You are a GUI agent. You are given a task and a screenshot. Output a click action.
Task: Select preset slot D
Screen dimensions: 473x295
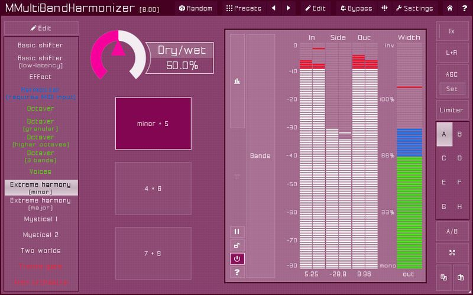point(460,158)
